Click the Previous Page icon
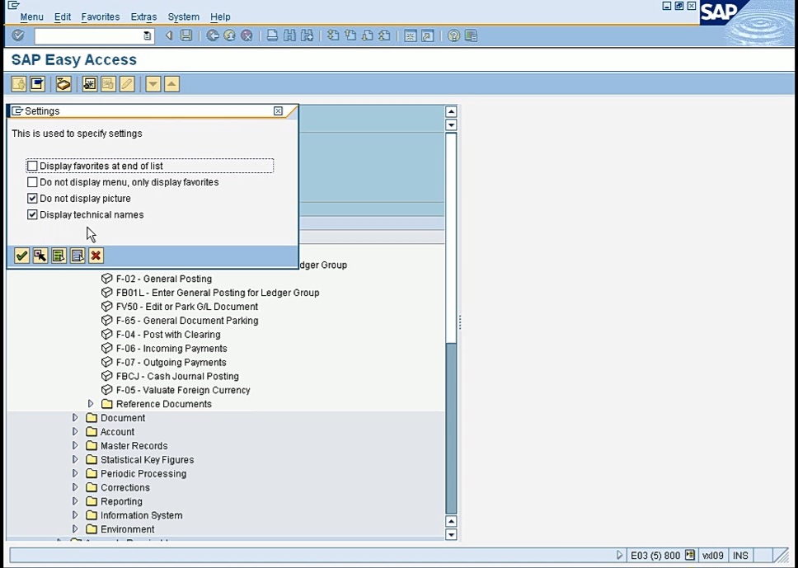Viewport: 798px width, 568px height. [350, 35]
